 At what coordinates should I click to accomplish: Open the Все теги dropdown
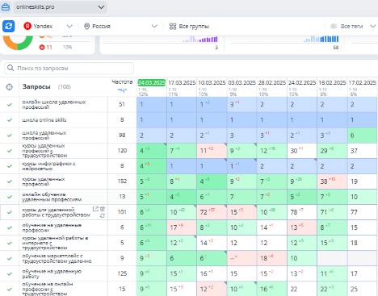(373, 26)
